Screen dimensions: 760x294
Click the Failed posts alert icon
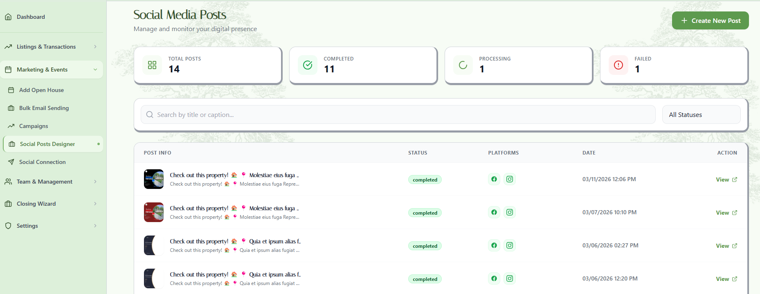click(x=618, y=65)
